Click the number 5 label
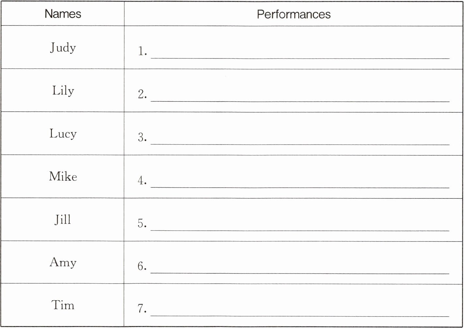This screenshot has height=328, width=464. click(142, 223)
